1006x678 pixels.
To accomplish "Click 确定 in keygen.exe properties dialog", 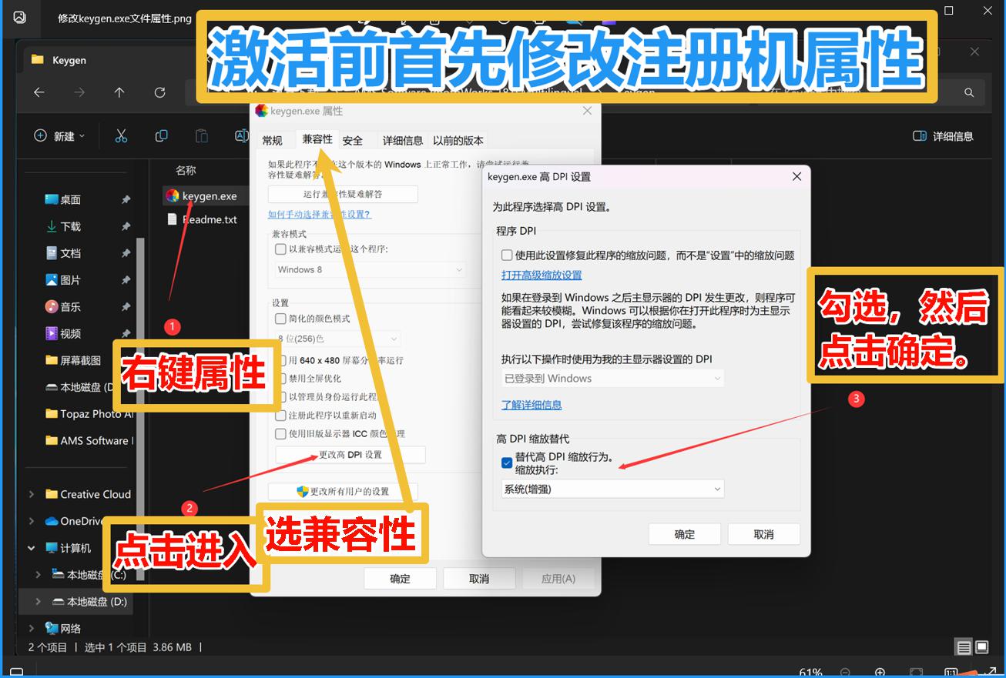I will pos(400,579).
